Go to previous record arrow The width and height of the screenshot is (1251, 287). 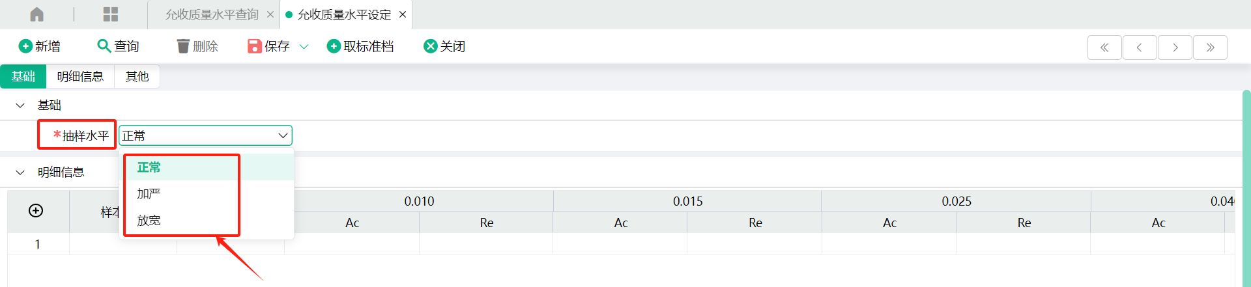1140,48
